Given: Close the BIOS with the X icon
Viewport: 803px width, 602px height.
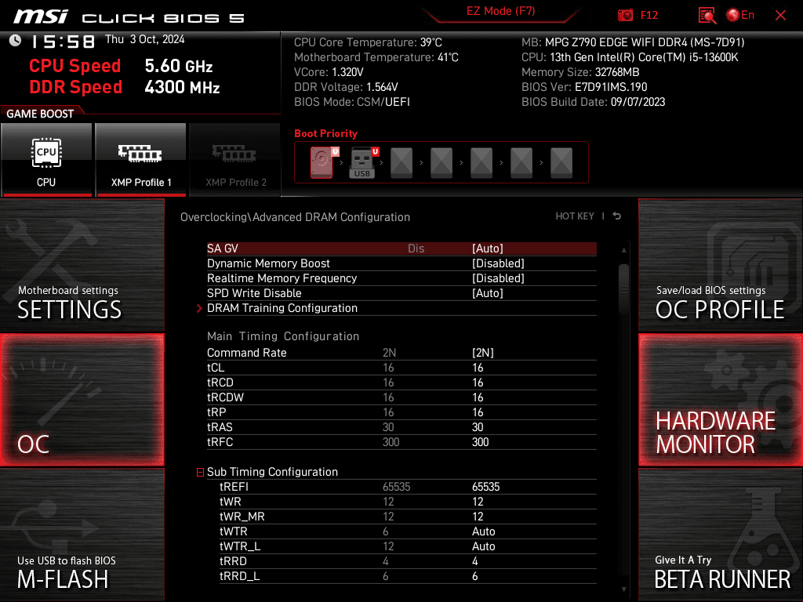Looking at the screenshot, I should point(780,16).
